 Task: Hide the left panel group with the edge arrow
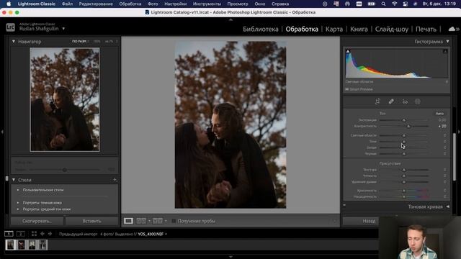click(x=2, y=132)
